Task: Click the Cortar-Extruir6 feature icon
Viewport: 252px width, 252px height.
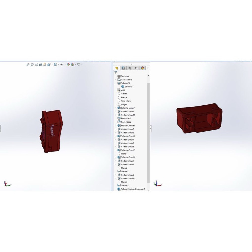Action: (119, 147)
